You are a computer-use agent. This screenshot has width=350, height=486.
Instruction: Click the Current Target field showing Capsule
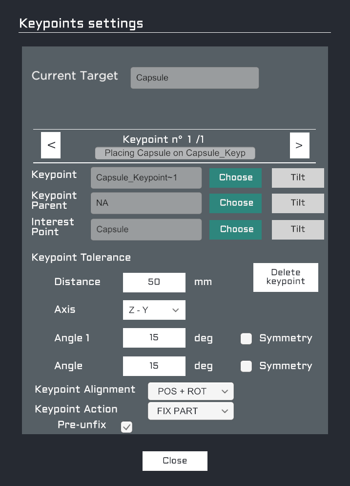pos(194,77)
